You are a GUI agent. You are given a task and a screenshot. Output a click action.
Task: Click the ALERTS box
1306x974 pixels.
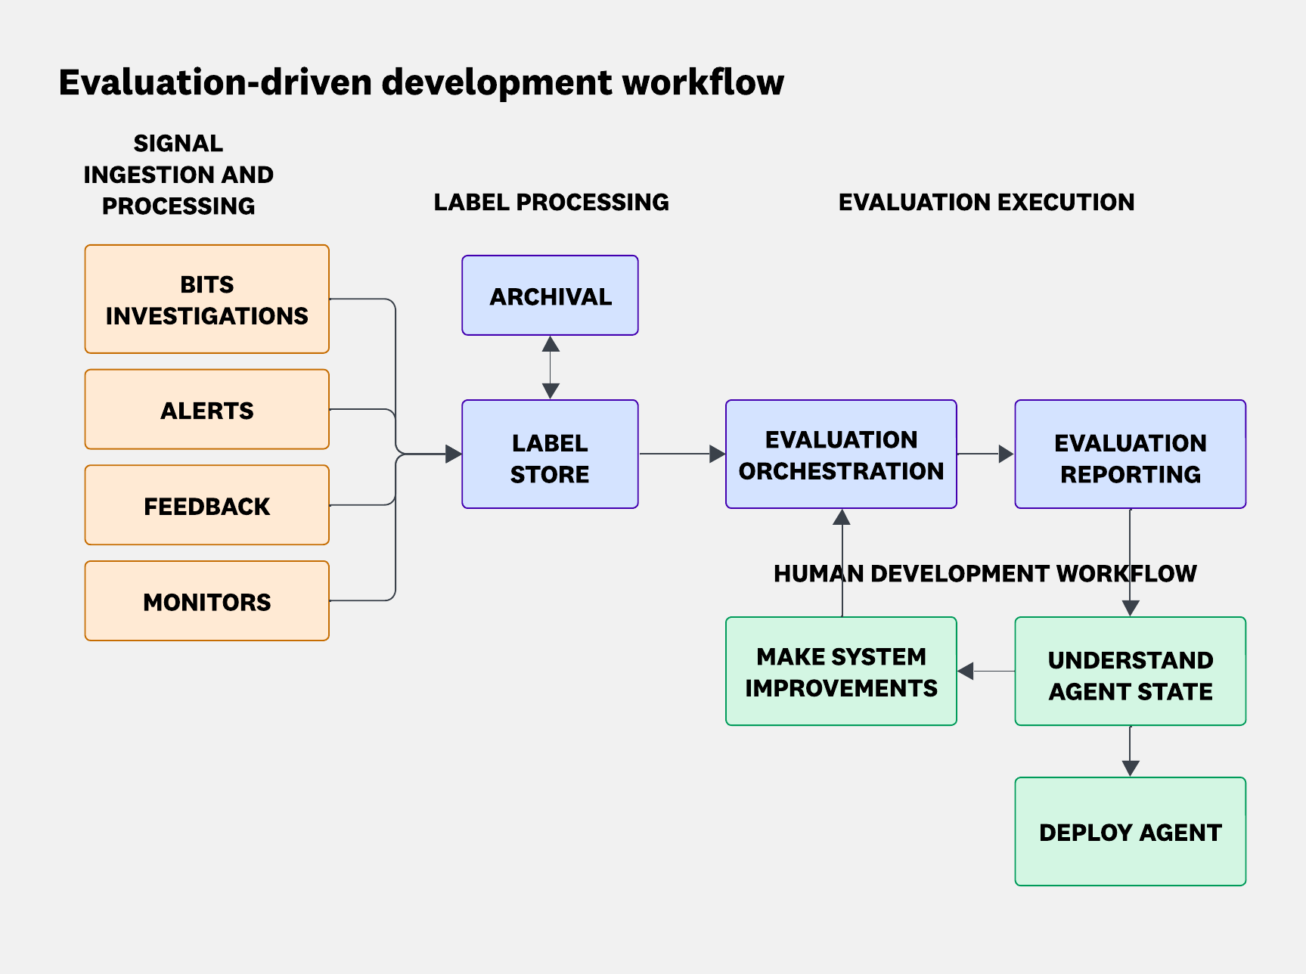coord(206,409)
